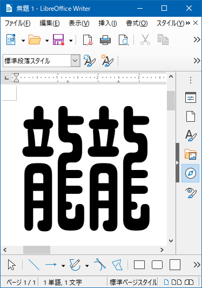
Task: Open the 編集(E) menu
Action: (x=50, y=23)
